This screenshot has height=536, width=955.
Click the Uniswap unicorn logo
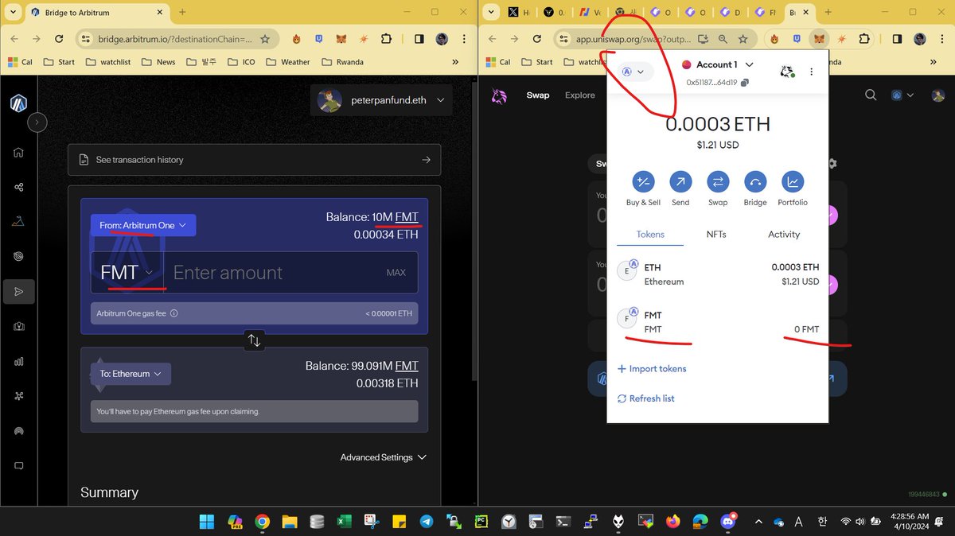(499, 95)
